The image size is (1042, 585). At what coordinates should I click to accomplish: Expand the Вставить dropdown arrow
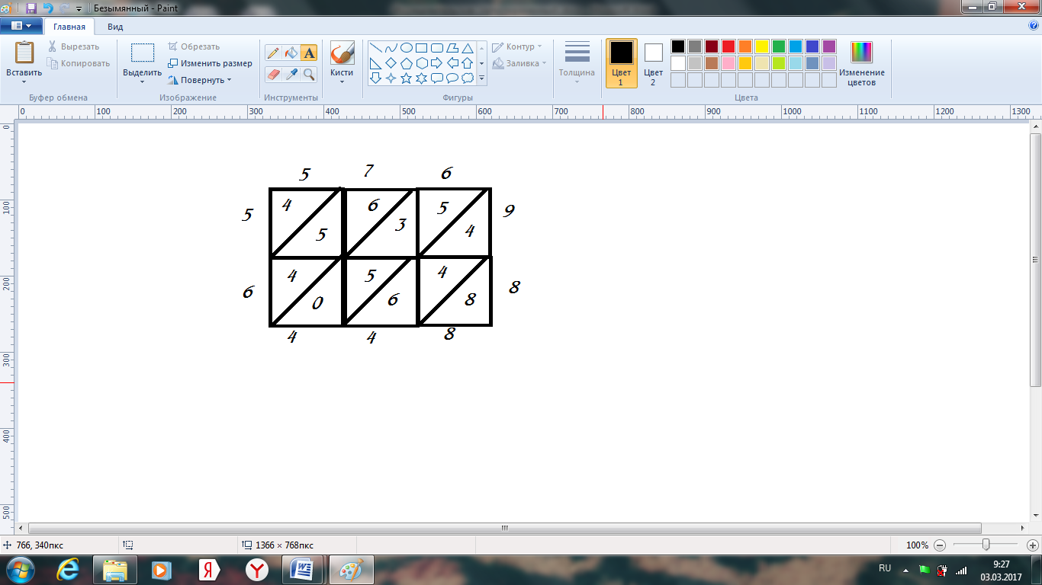point(24,82)
